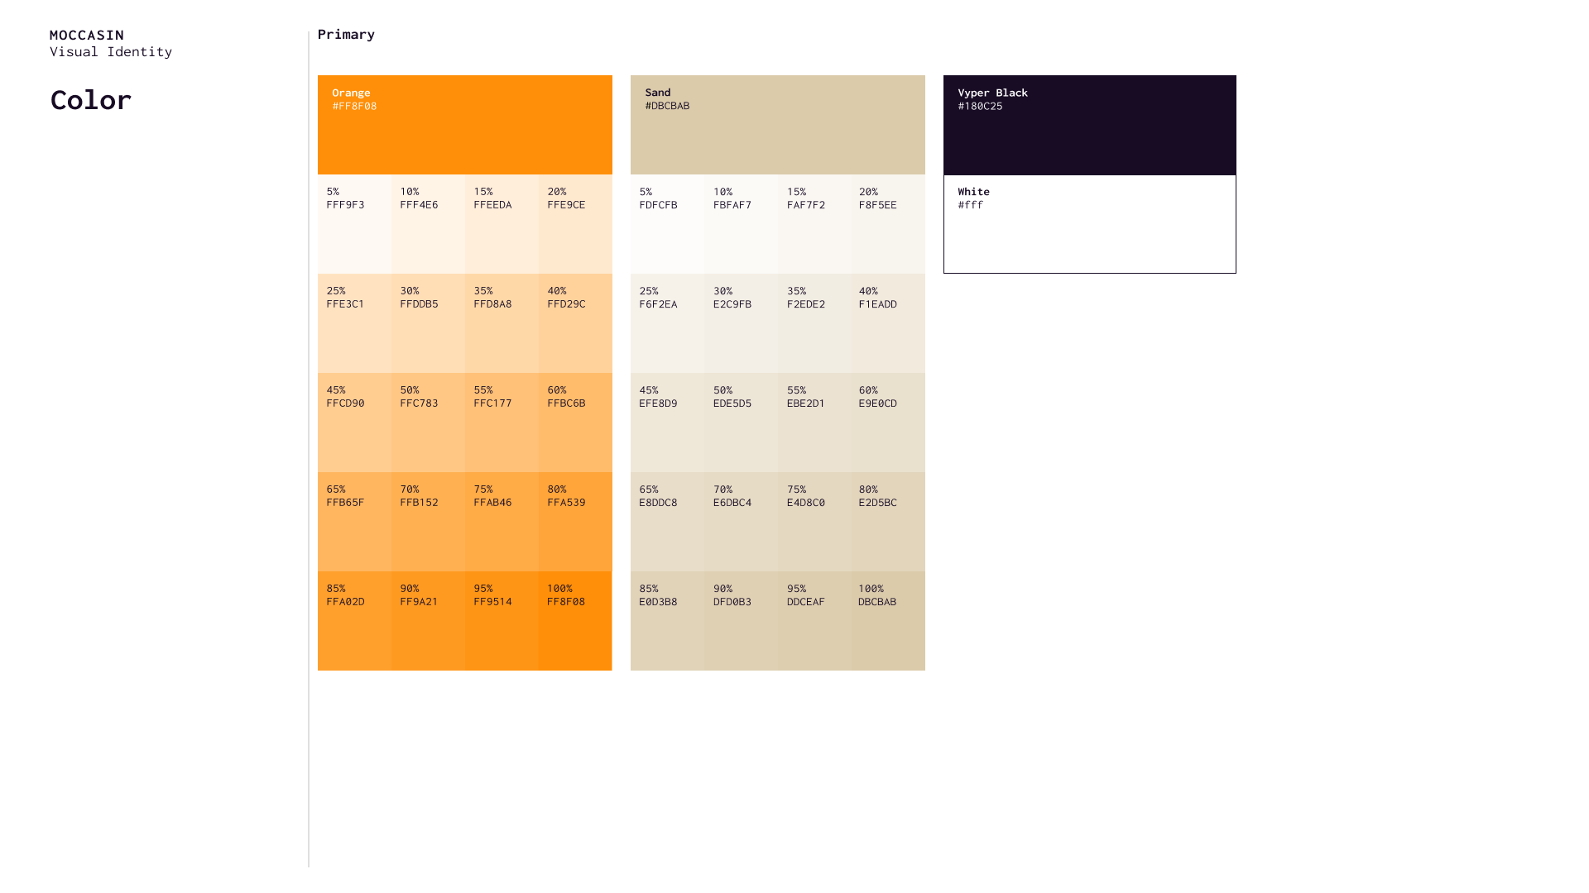Select the Sand #DBCBAB header swatch

(x=777, y=125)
